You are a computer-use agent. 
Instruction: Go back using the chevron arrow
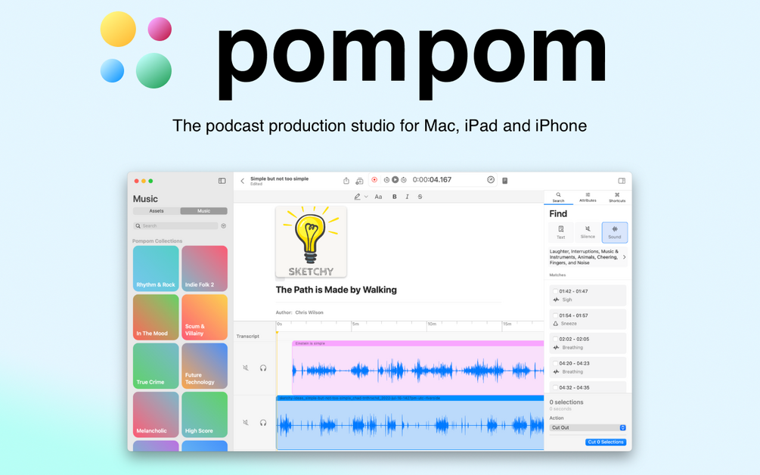[242, 181]
